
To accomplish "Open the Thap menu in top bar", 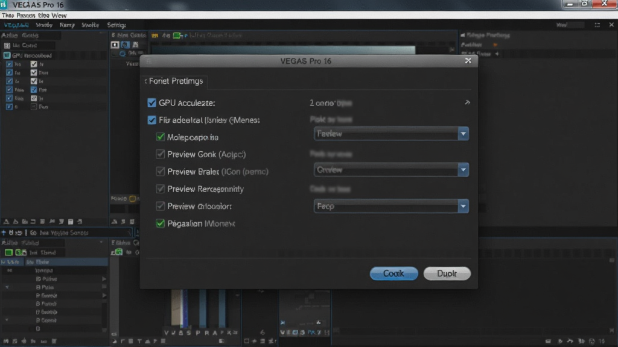I will (x=8, y=15).
